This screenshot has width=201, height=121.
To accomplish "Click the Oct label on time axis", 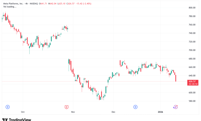I will click(x=23, y=112).
